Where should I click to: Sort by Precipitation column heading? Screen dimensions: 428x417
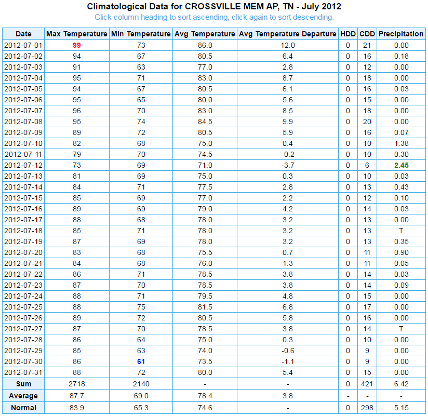(x=401, y=34)
